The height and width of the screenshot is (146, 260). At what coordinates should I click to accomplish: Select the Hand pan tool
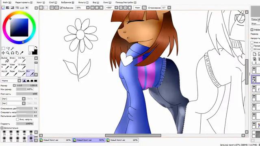[x=17, y=53]
